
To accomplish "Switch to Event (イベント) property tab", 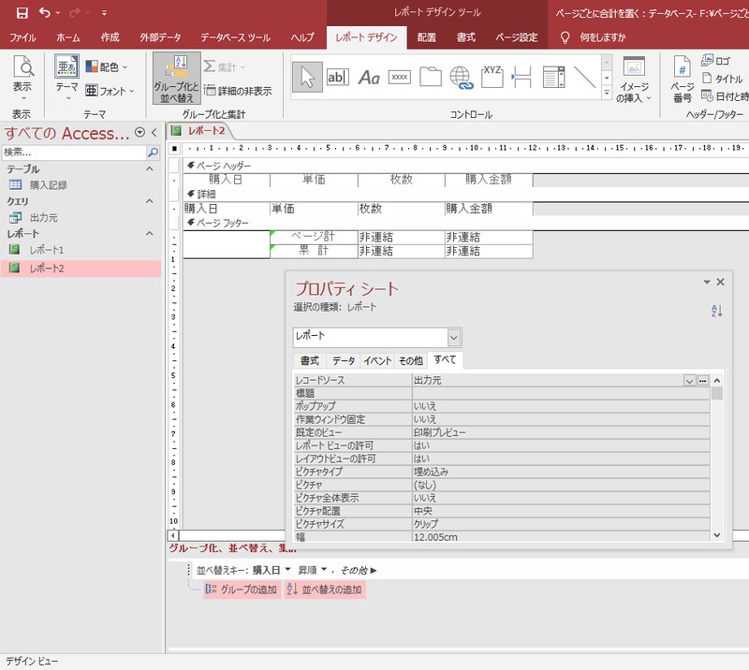I will [377, 361].
